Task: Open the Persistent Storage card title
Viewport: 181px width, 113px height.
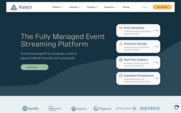Action: pos(135,44)
